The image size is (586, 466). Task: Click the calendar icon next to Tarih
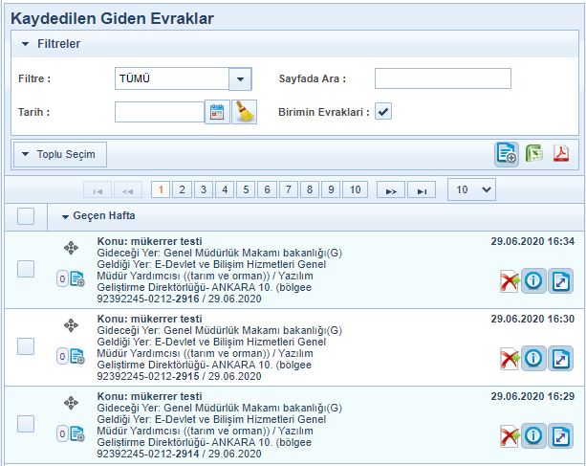(x=218, y=112)
